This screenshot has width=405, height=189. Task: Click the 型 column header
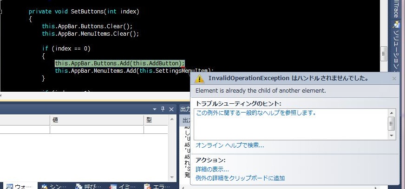[x=149, y=120]
